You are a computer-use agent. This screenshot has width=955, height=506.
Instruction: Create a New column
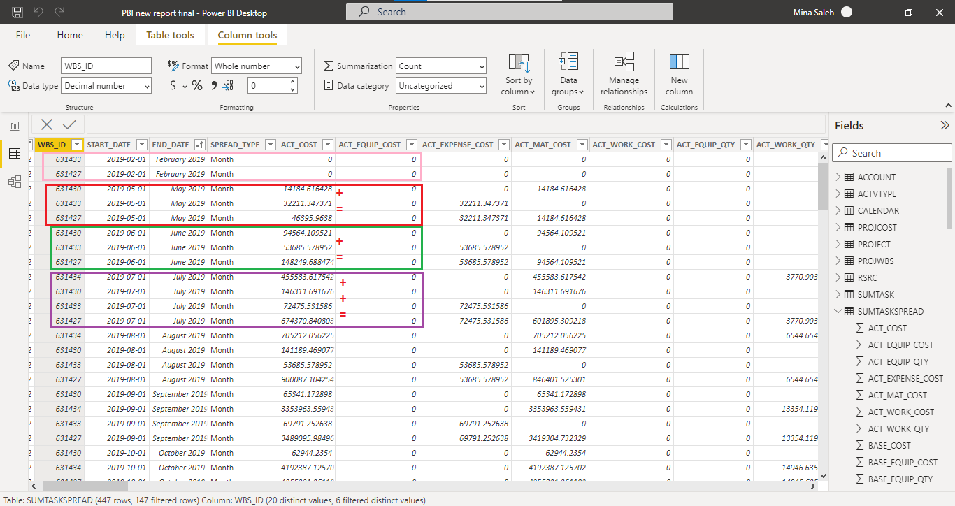click(679, 74)
